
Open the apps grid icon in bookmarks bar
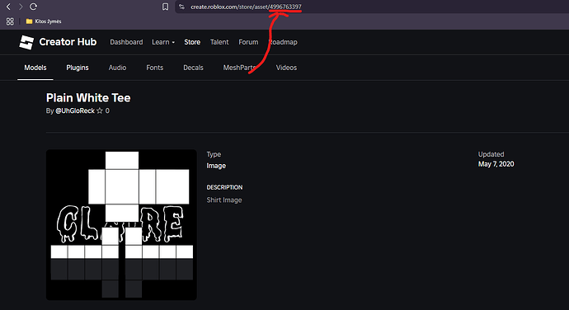click(x=10, y=21)
